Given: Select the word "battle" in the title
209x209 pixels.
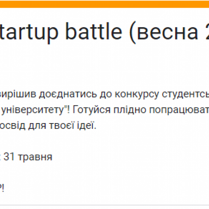Looking at the screenshot, I should [94, 31].
